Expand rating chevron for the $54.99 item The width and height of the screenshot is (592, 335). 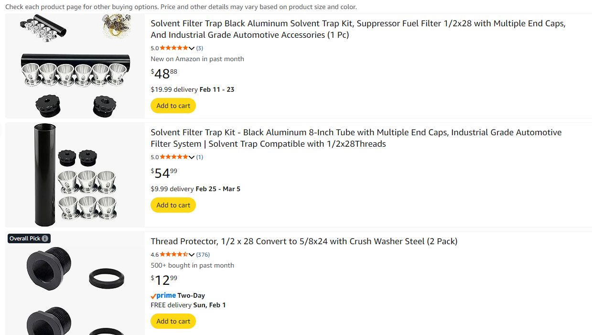click(x=192, y=157)
